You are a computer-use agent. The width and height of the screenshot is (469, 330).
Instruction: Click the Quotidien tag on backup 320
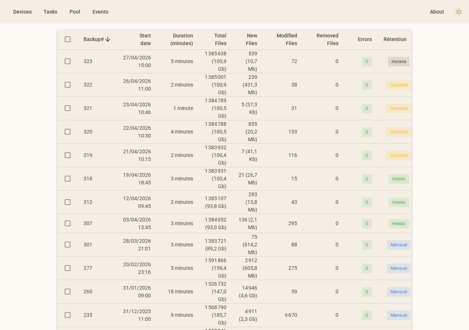399,132
